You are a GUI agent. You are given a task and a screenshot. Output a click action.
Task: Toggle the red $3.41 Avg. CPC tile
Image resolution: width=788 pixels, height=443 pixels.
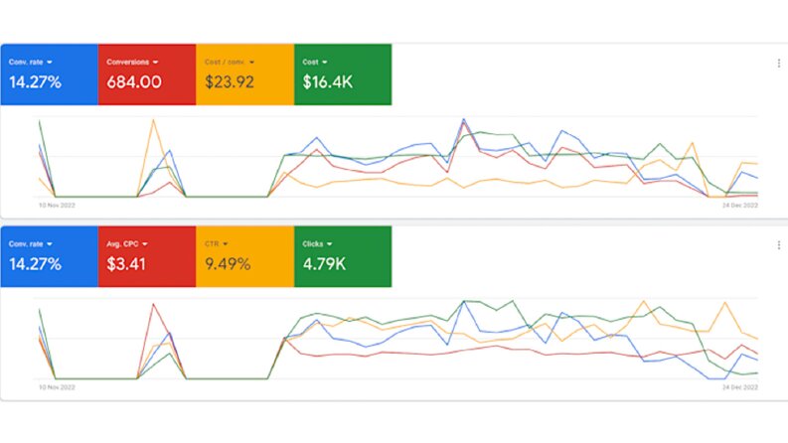point(147,256)
